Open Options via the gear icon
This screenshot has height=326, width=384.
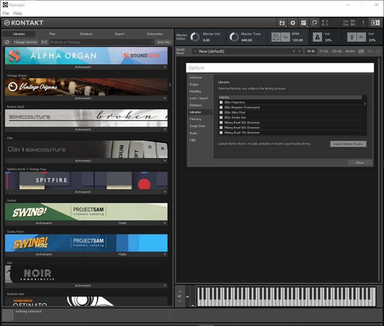pos(292,23)
